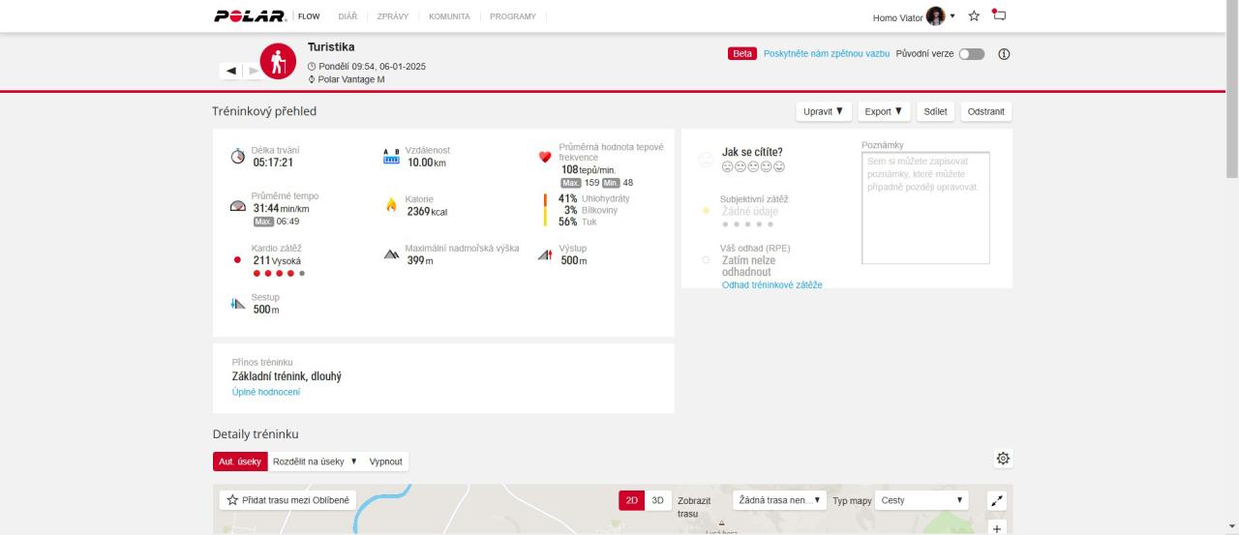The width and height of the screenshot is (1239, 535).
Task: Click the info icon beside Původní verze
Action: pyautogui.click(x=1004, y=54)
